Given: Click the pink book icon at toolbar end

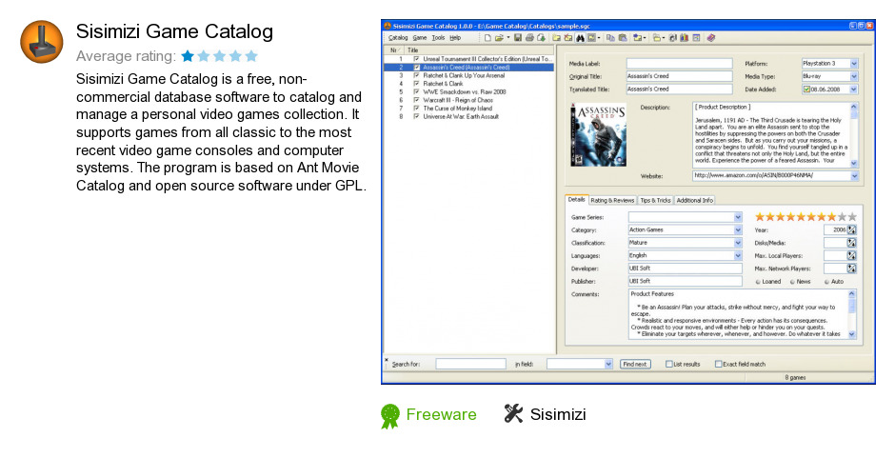Looking at the screenshot, I should (x=710, y=38).
